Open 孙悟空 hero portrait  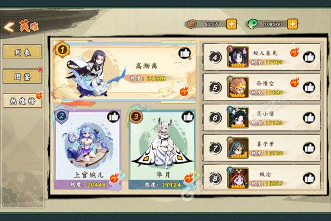pyautogui.click(x=238, y=87)
